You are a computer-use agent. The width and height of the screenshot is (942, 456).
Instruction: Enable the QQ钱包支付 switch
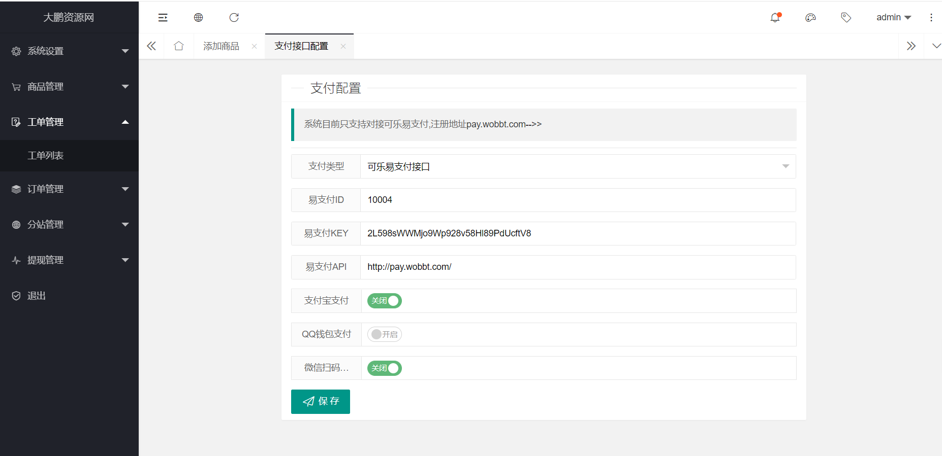(385, 334)
